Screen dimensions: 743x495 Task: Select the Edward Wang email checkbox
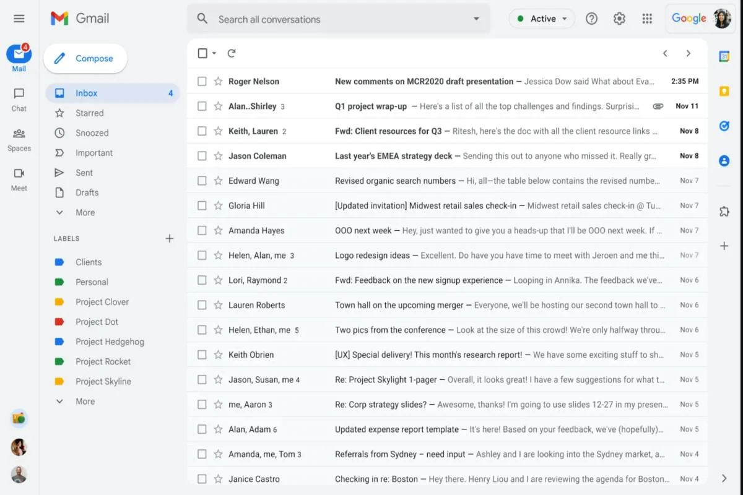tap(202, 181)
